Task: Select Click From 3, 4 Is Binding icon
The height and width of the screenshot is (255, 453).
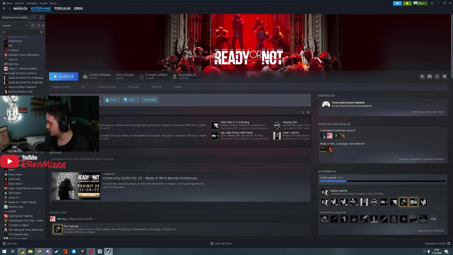Action: click(x=215, y=125)
